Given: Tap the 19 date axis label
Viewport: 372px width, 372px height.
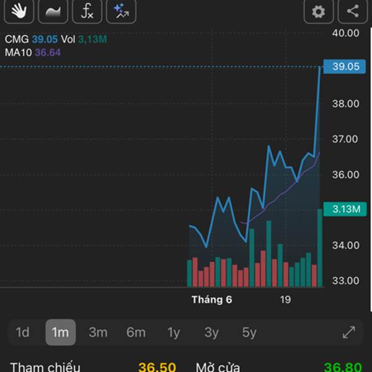Looking at the screenshot, I should click(285, 299).
